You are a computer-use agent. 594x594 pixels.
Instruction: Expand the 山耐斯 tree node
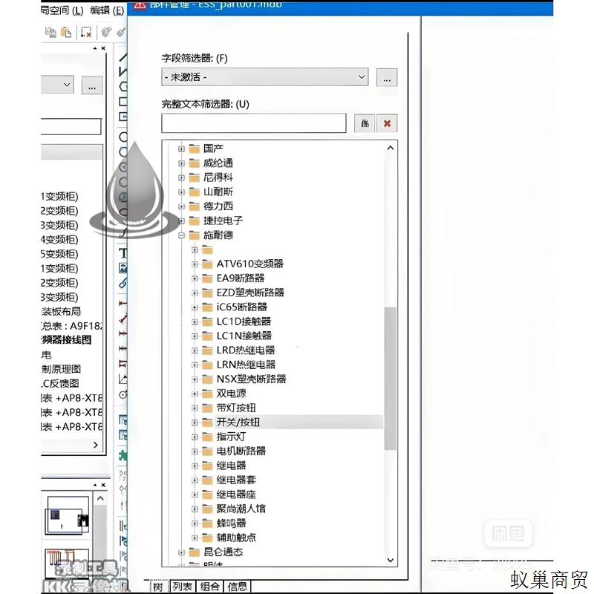point(181,192)
